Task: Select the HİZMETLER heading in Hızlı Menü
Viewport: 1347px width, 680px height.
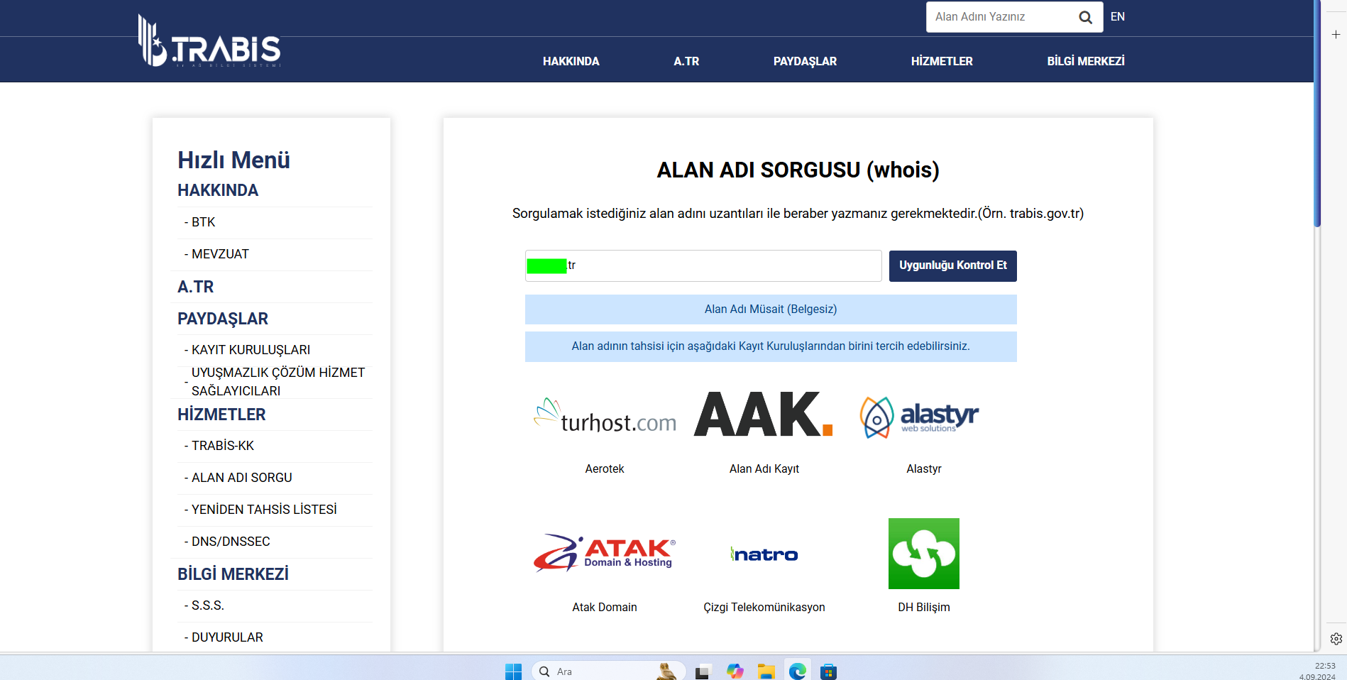Action: tap(221, 415)
